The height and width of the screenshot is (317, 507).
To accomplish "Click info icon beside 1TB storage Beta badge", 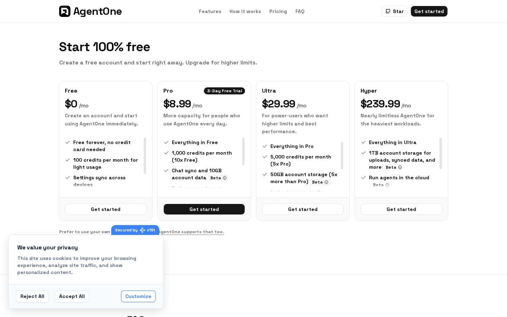I will click(x=400, y=167).
